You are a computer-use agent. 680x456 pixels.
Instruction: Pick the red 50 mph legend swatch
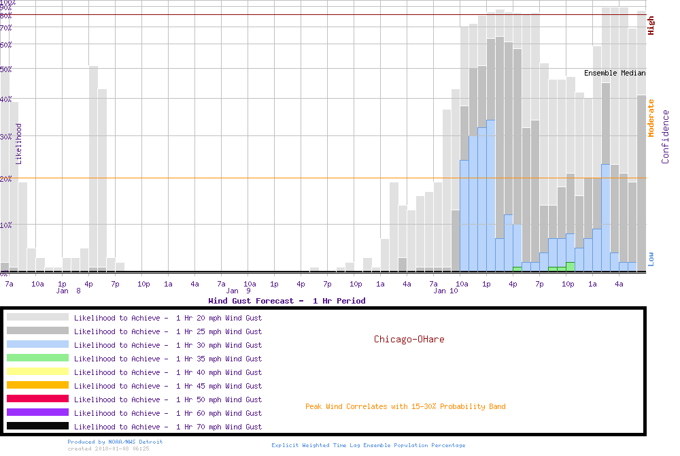coord(37,399)
